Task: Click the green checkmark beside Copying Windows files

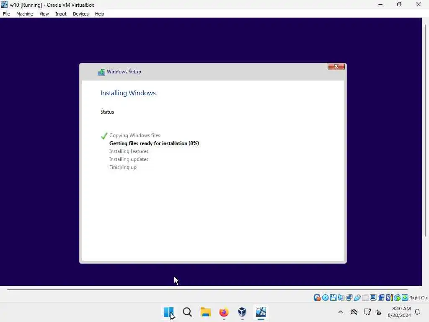Action: [104, 135]
